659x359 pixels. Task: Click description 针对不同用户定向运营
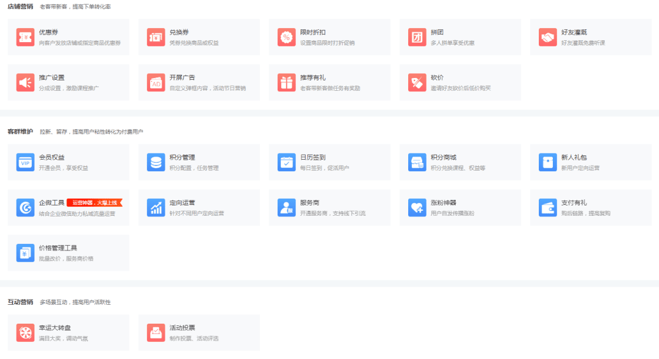pos(196,213)
